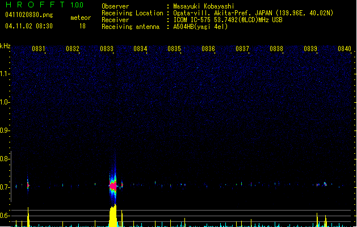Click the 0.7 frequency axis label

[x=5, y=187]
